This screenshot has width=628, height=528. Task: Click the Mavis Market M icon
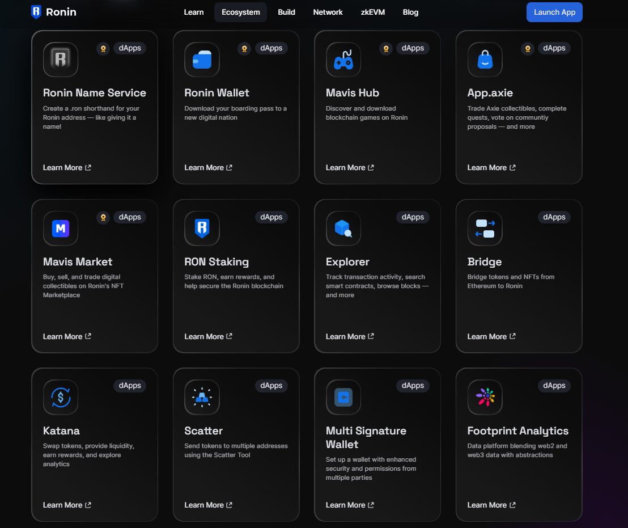click(61, 229)
